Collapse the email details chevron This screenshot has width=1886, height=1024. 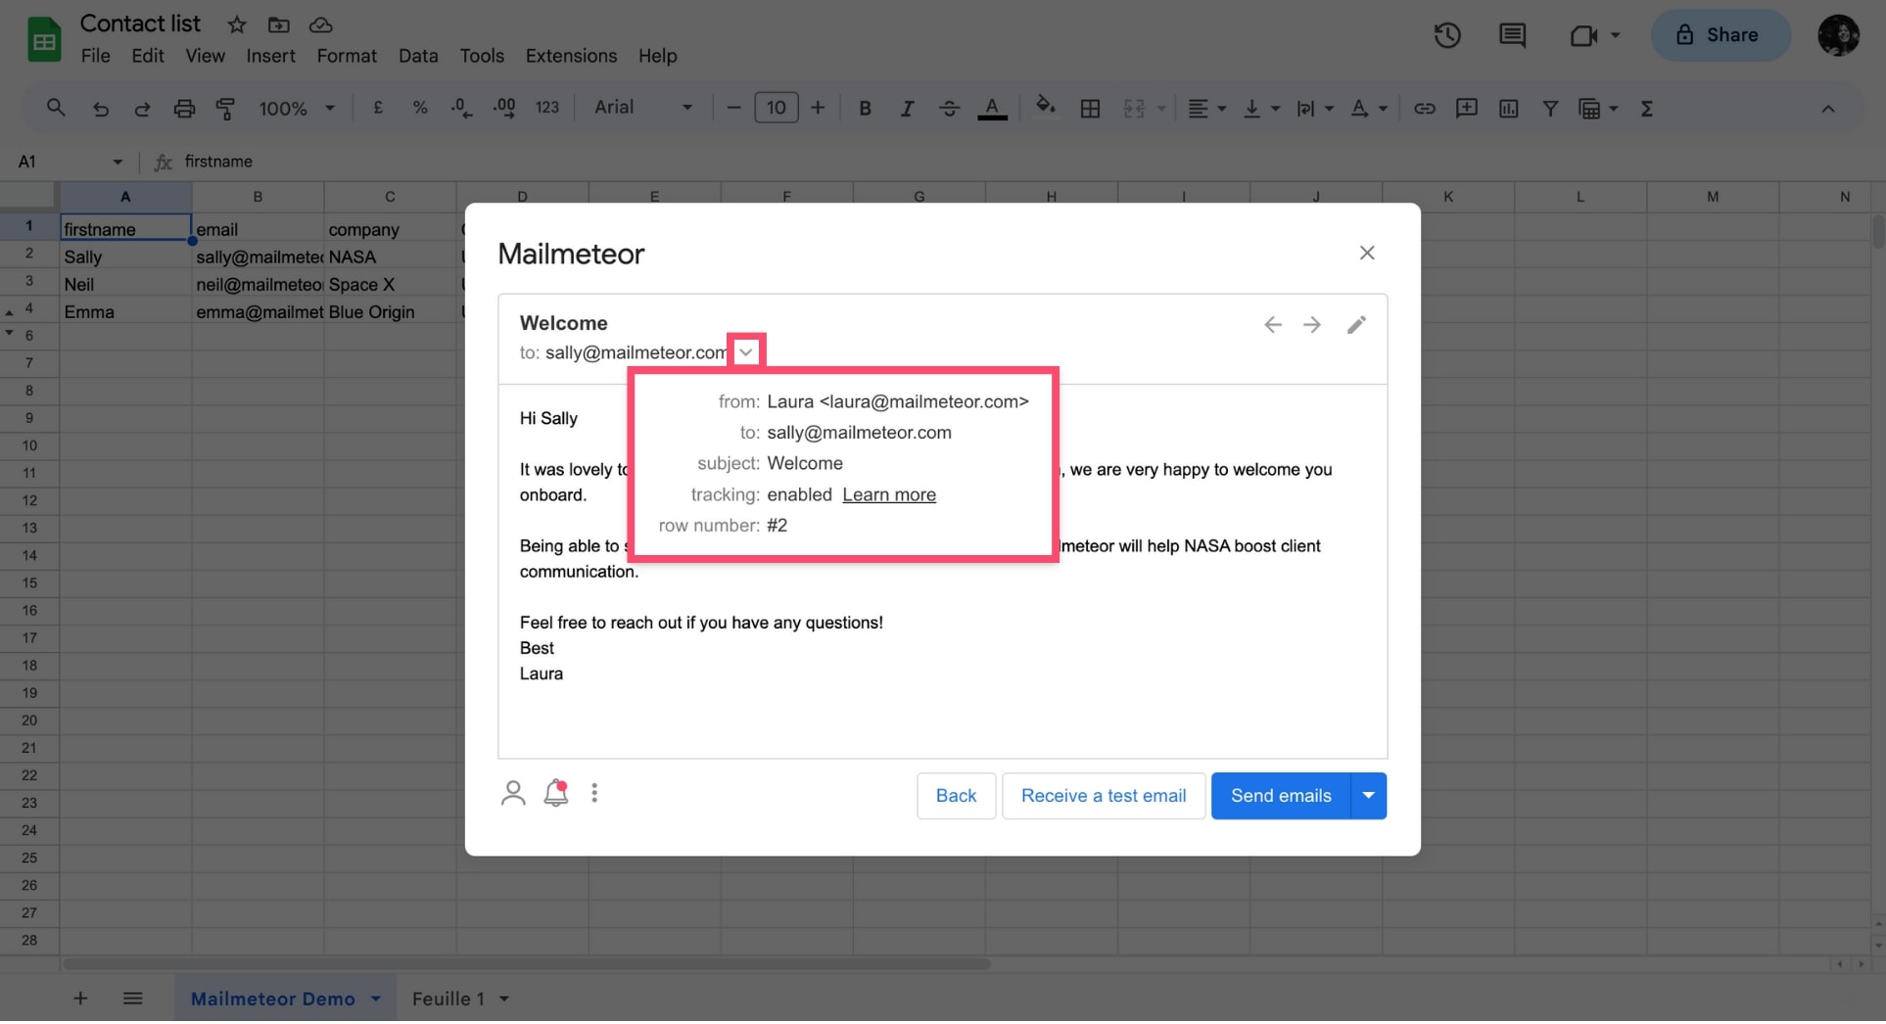tap(746, 352)
